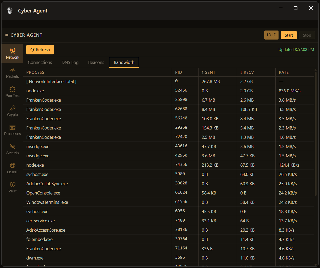Open the Packets sidebar section
The height and width of the screenshot is (268, 320).
[12, 73]
